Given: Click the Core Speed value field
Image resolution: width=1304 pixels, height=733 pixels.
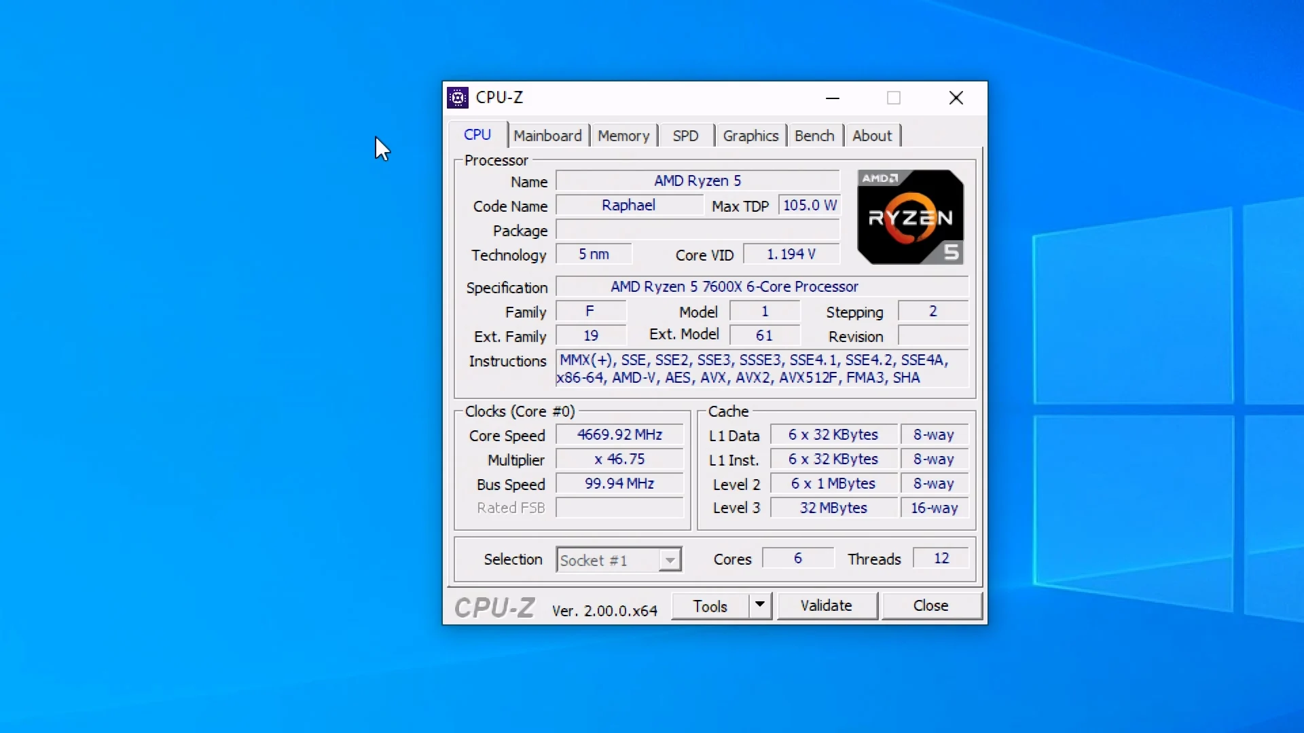Looking at the screenshot, I should [619, 435].
